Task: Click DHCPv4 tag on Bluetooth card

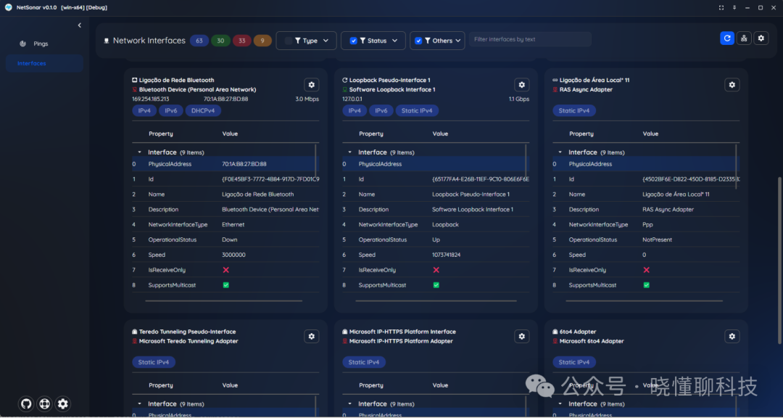Action: [203, 111]
